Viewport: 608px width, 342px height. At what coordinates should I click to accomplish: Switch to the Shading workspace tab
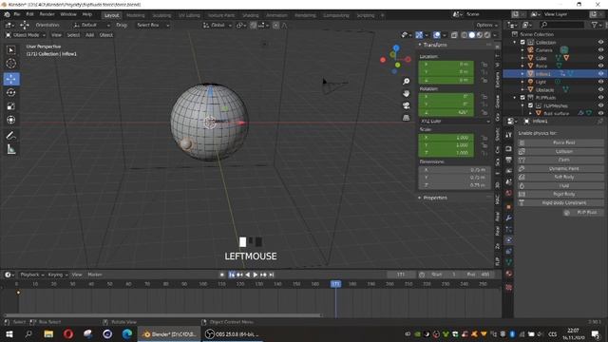251,15
